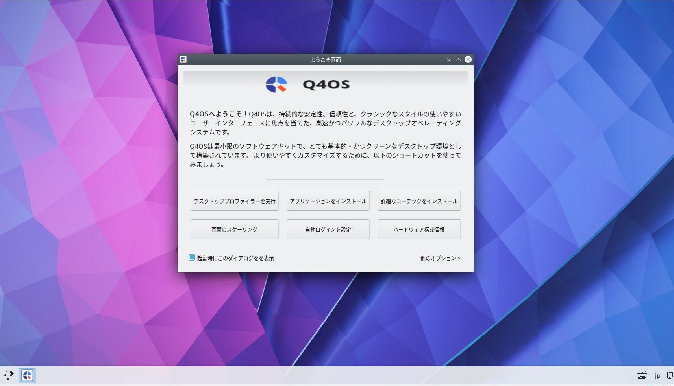Select the "jp" keyboard layout indicator
Image resolution: width=674 pixels, height=386 pixels.
(x=657, y=376)
